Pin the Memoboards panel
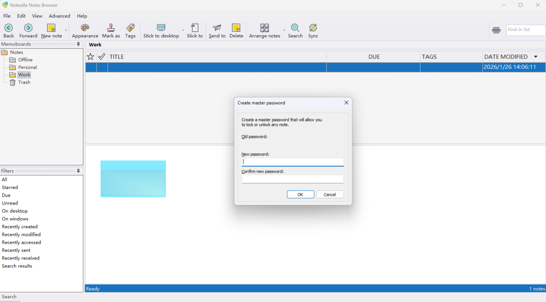The image size is (546, 302). (78, 44)
